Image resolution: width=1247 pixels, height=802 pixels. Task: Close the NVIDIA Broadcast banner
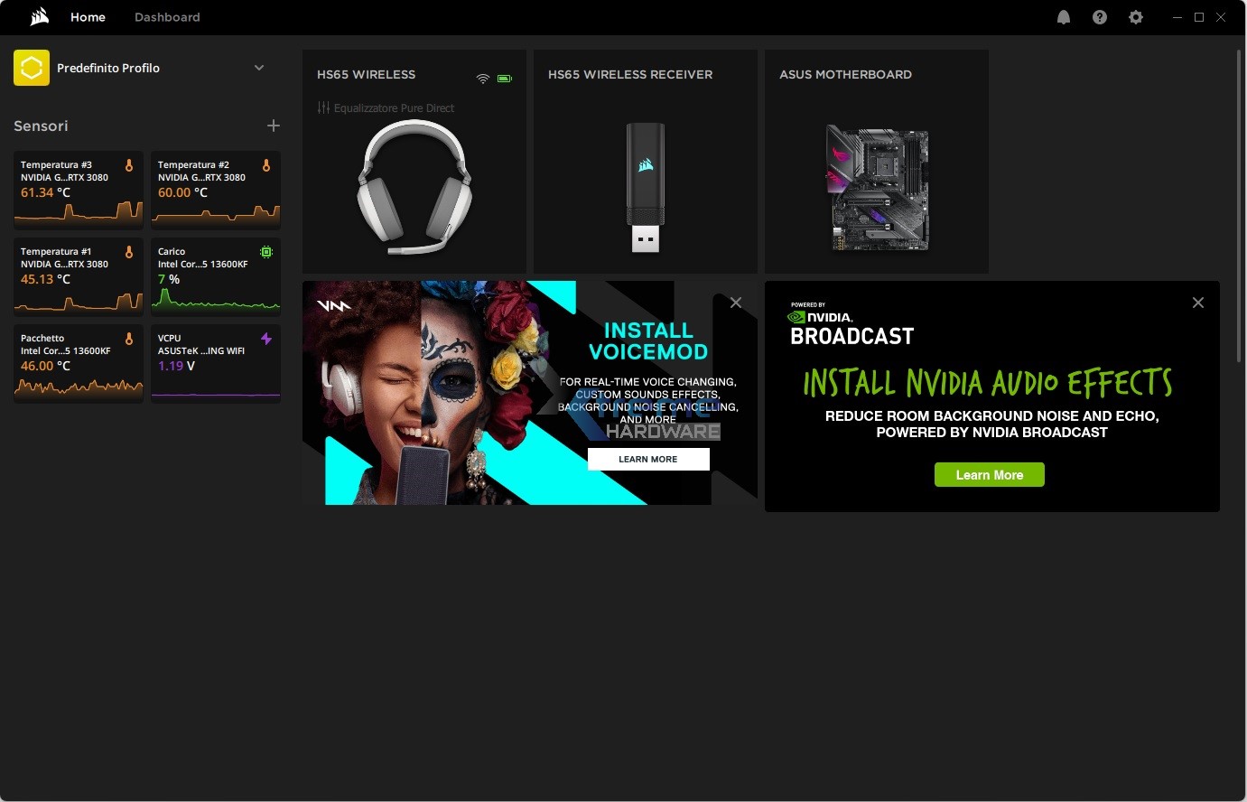click(x=1198, y=303)
